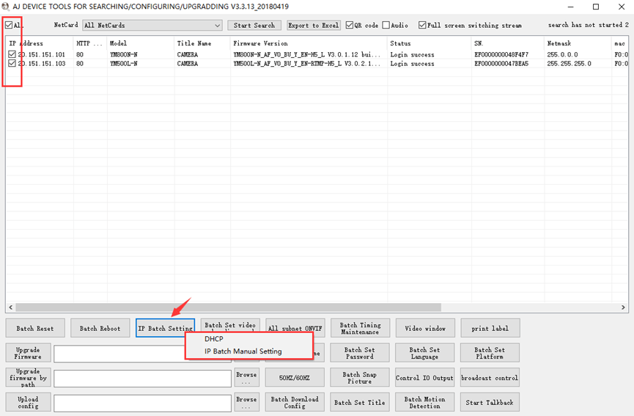Open IP Batch Setting options
Image resolution: width=634 pixels, height=416 pixels.
[165, 328]
